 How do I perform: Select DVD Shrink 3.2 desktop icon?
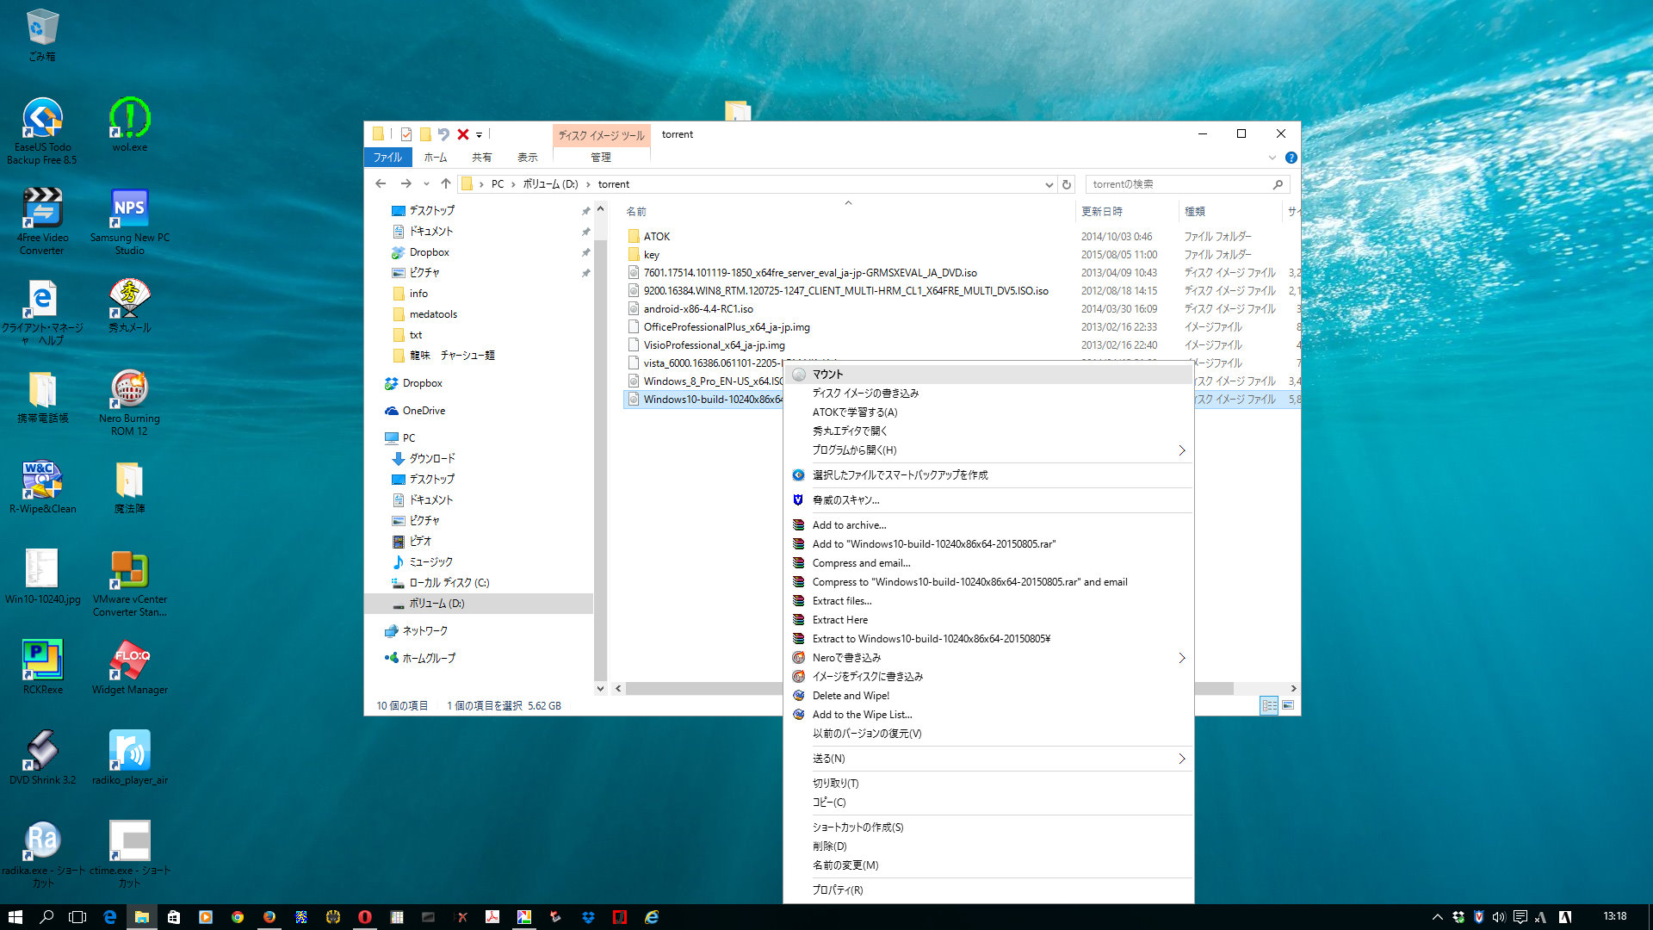pos(41,758)
